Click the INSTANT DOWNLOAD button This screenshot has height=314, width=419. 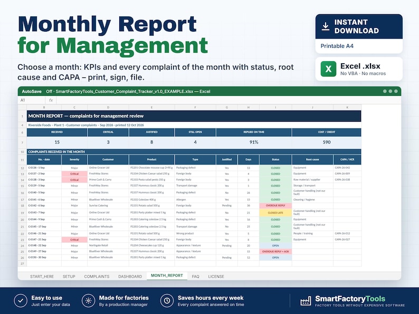coord(359,26)
